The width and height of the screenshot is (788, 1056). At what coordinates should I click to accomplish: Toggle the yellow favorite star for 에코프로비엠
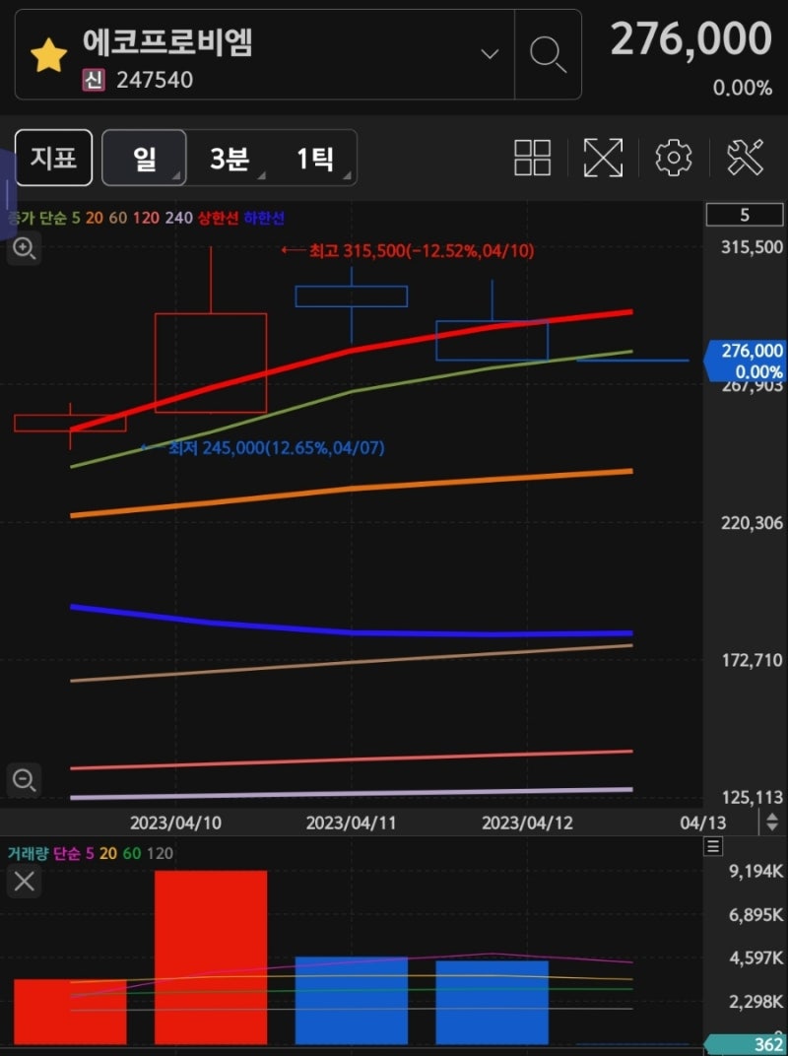click(x=49, y=55)
